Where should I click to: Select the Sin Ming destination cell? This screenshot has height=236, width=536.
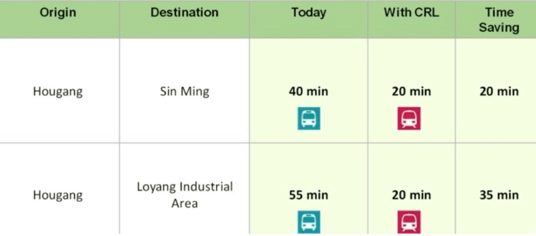tap(184, 91)
